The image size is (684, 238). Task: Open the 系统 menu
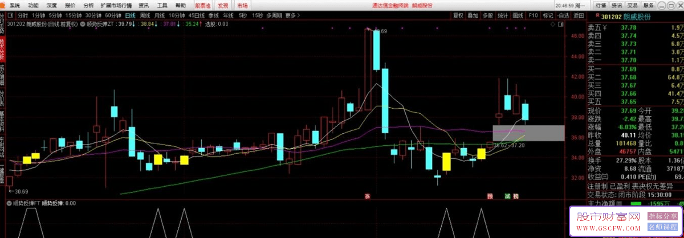[x=15, y=5]
